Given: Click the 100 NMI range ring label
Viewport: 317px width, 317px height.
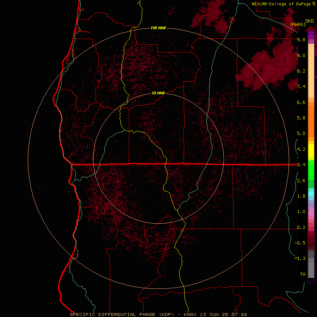Looking at the screenshot, I should [158, 28].
